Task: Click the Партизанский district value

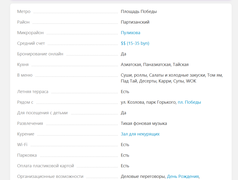Action: tap(135, 22)
